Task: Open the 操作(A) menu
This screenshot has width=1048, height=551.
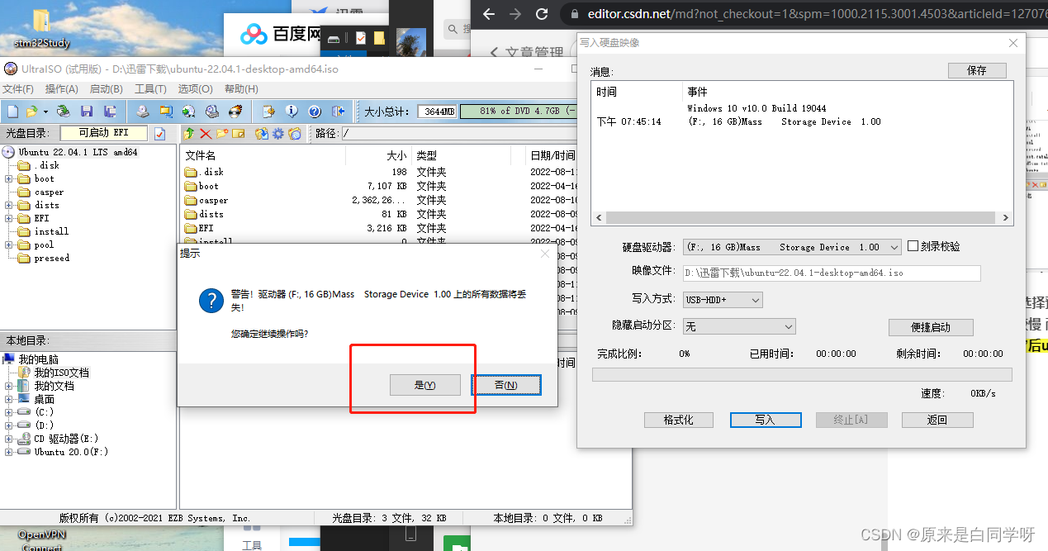Action: pyautogui.click(x=62, y=89)
